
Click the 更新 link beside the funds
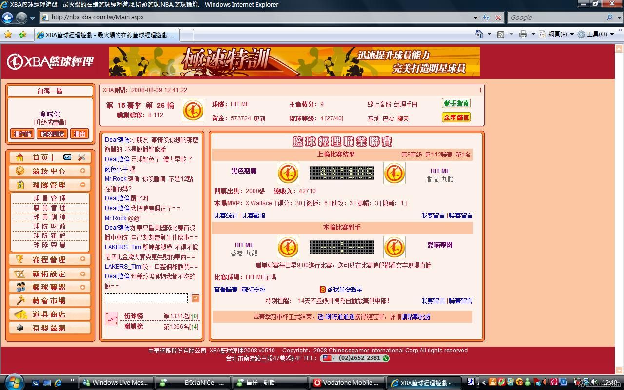[x=260, y=118]
